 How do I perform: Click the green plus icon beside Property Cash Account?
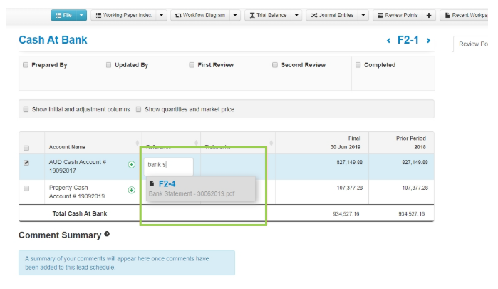[x=131, y=190]
